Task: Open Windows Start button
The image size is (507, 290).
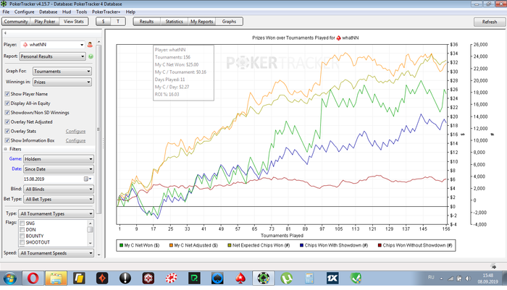Action: (x=9, y=278)
